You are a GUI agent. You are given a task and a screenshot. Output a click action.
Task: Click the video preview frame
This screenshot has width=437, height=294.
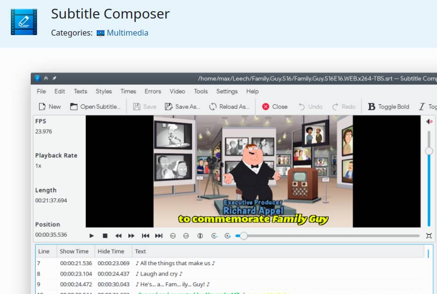(x=253, y=171)
